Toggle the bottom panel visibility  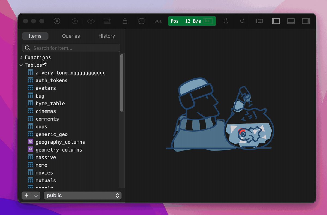point(291,21)
